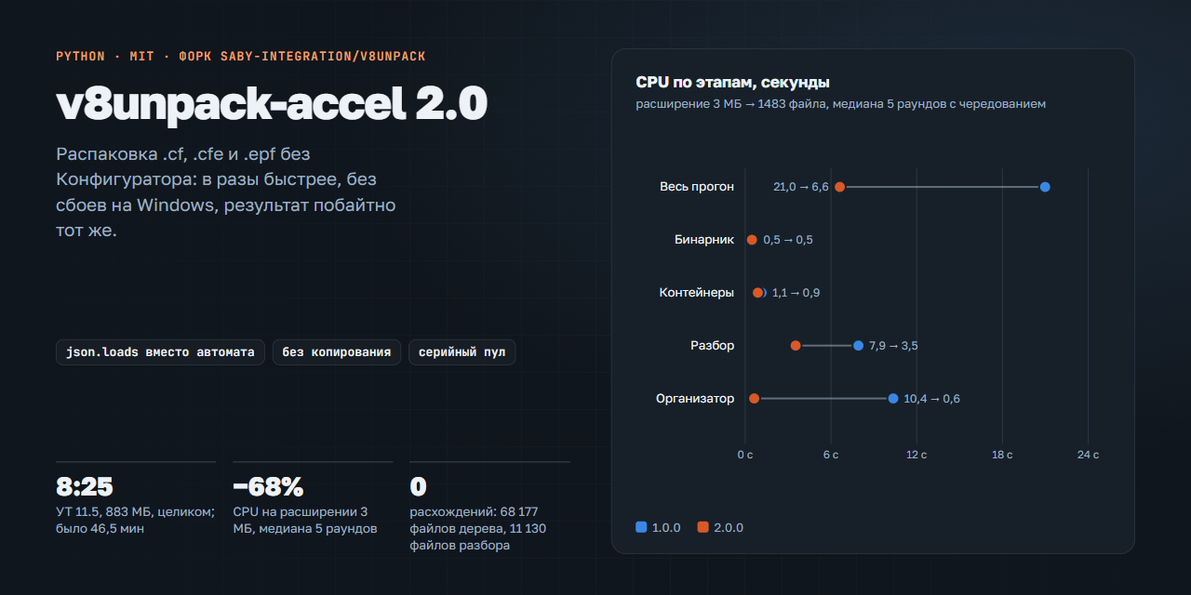Click the blue 1.0.0 legend swatch
The height and width of the screenshot is (595, 1191).
coord(641,527)
